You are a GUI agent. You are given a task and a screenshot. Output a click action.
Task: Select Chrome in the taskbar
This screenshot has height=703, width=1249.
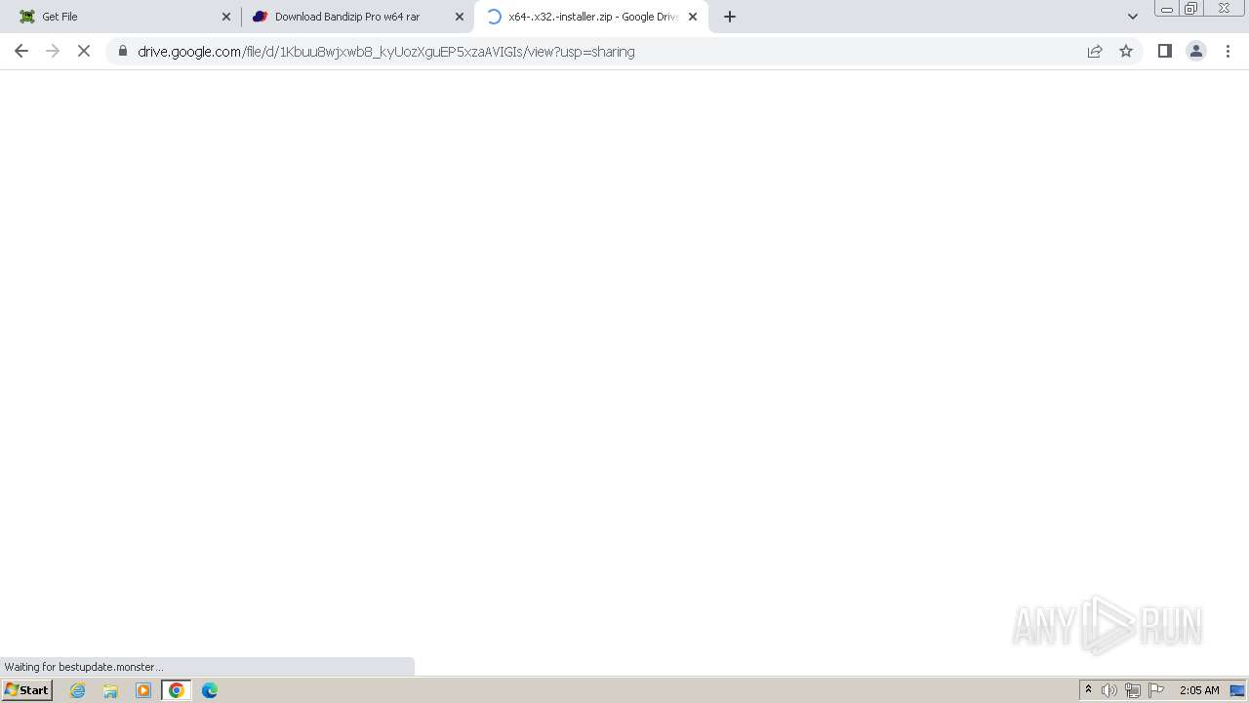(x=177, y=690)
